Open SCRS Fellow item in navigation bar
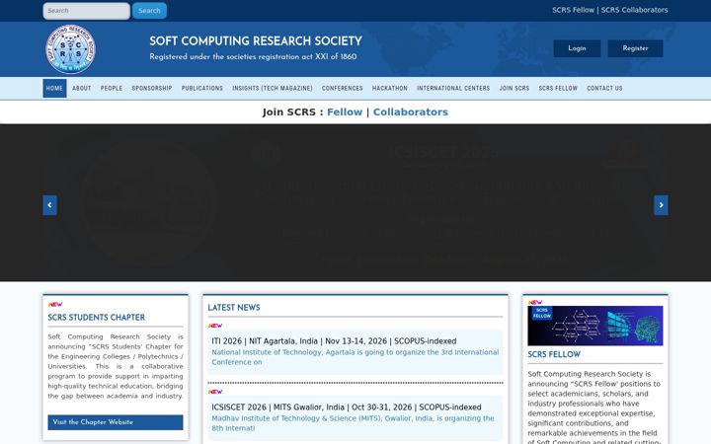This screenshot has width=711, height=444. (558, 89)
